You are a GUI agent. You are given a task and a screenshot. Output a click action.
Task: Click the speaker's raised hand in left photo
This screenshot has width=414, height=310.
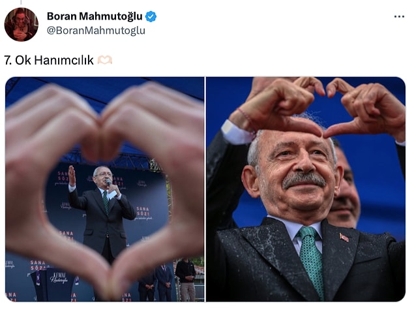click(72, 175)
